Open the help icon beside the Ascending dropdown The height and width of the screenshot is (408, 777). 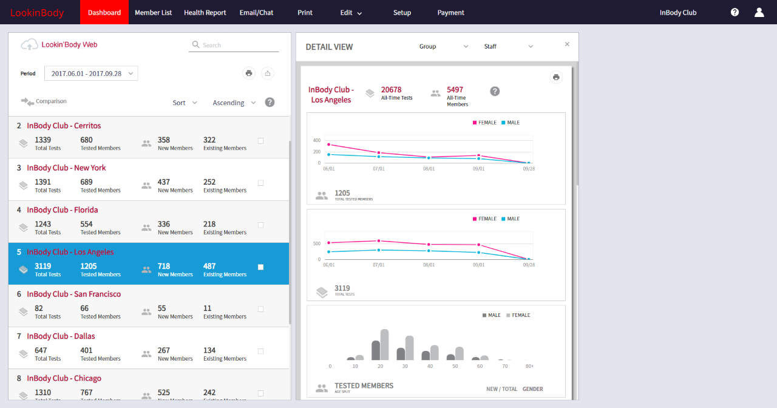pyautogui.click(x=270, y=103)
